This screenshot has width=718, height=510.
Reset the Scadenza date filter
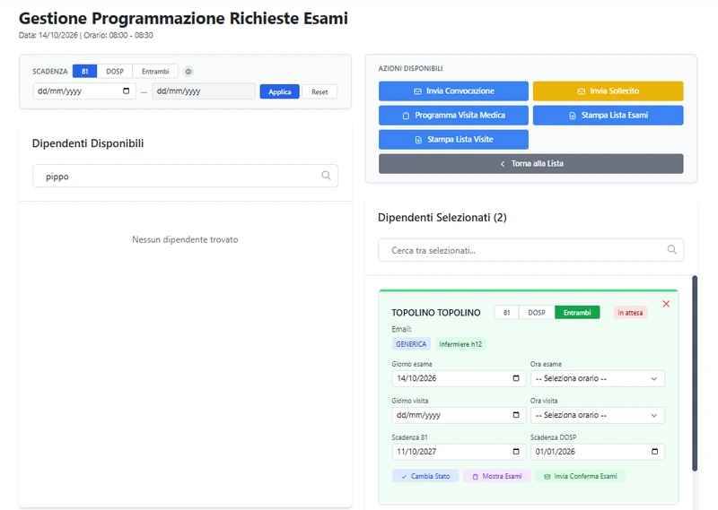320,91
